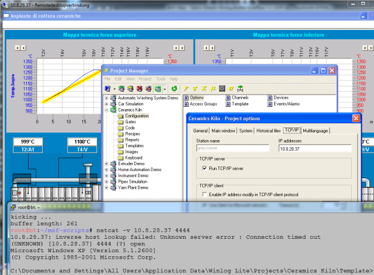Switch to the System tab
Screen dimensions: 374x275
tap(245, 131)
